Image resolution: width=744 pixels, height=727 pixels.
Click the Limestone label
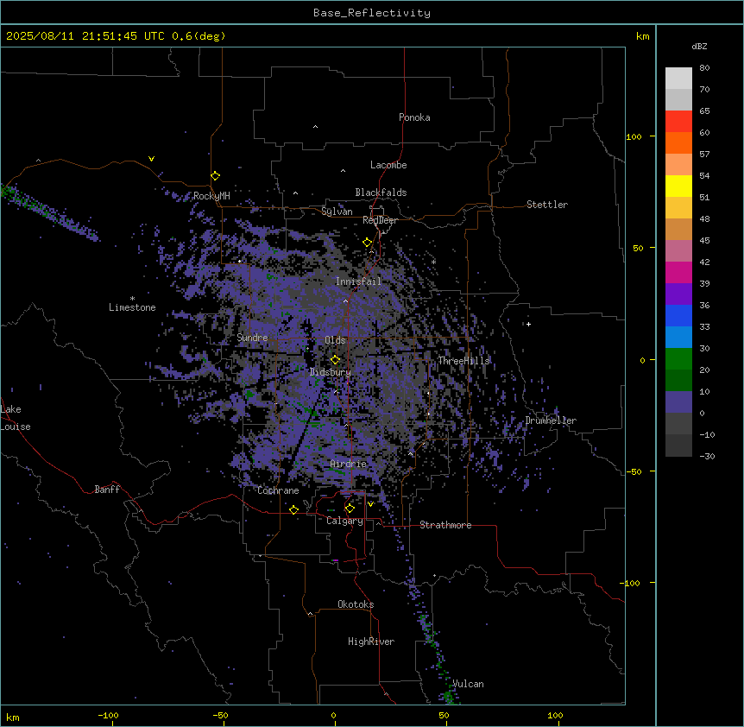click(x=132, y=307)
